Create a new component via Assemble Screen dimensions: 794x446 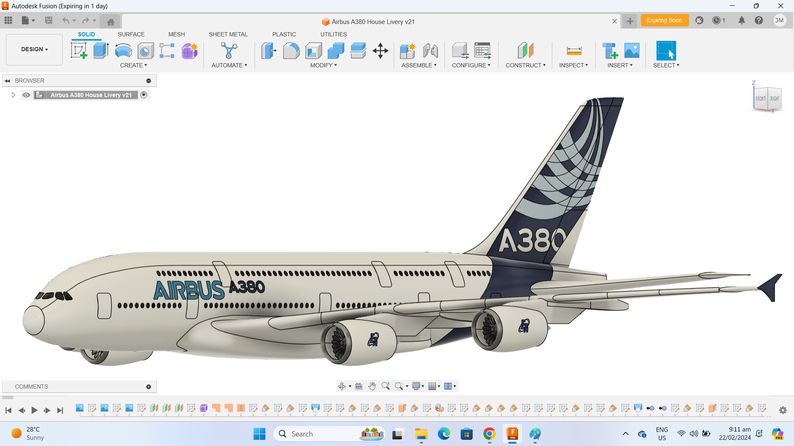coord(408,50)
